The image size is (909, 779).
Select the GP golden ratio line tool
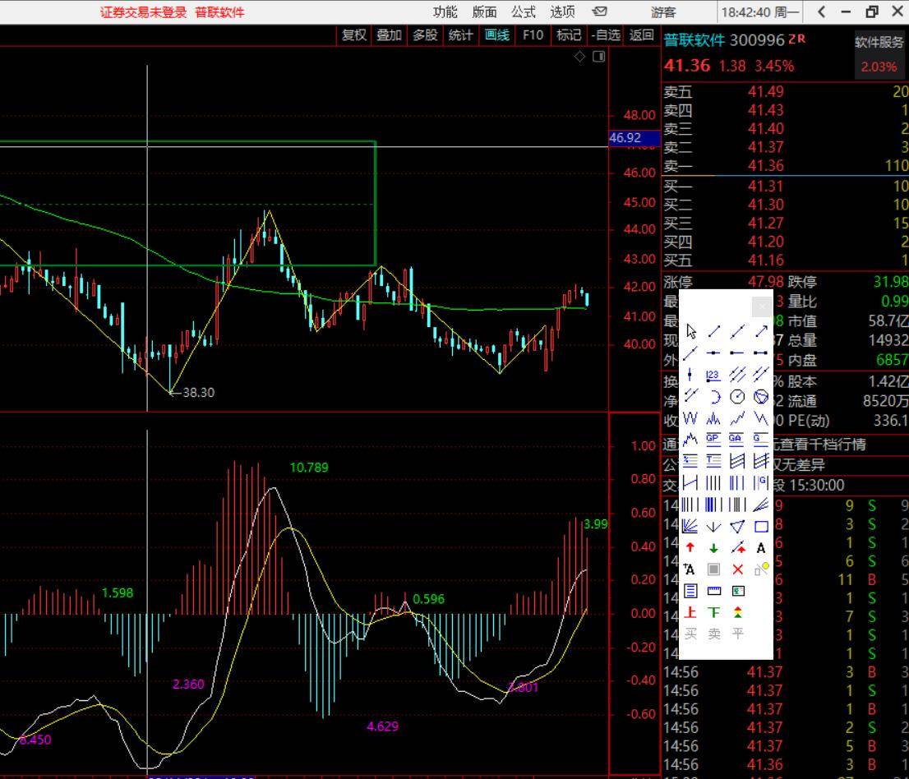[x=713, y=440]
